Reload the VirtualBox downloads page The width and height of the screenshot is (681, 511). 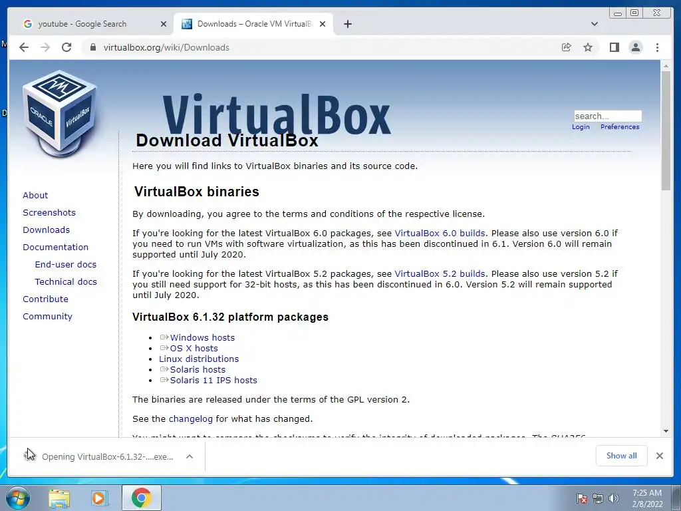[x=67, y=47]
